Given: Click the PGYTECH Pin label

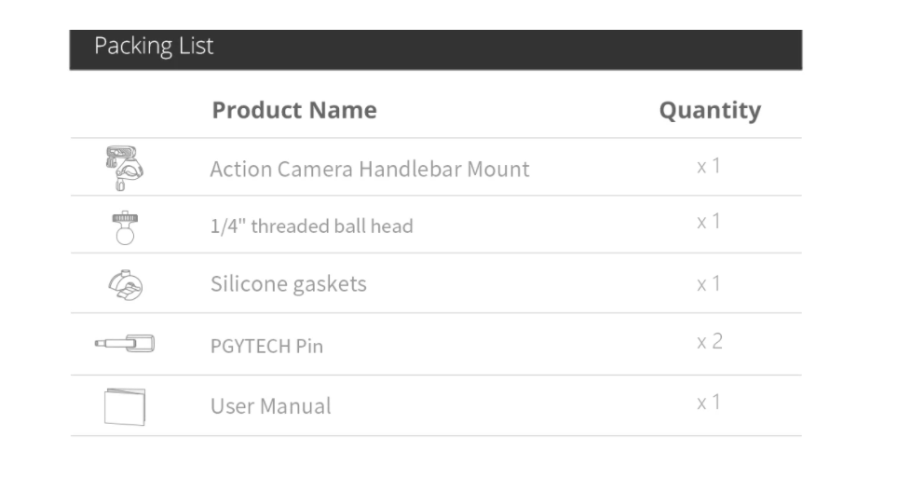Looking at the screenshot, I should click(x=266, y=347).
